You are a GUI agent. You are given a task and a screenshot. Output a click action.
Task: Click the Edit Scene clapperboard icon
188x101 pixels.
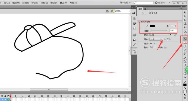(x=108, y=11)
